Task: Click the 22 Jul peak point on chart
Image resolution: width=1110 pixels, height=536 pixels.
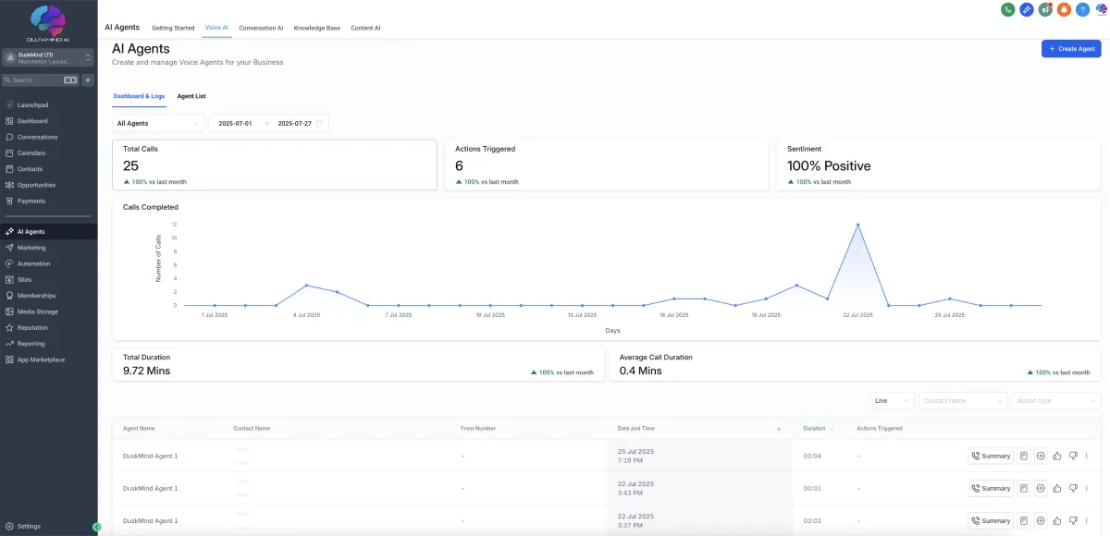Action: [x=857, y=225]
